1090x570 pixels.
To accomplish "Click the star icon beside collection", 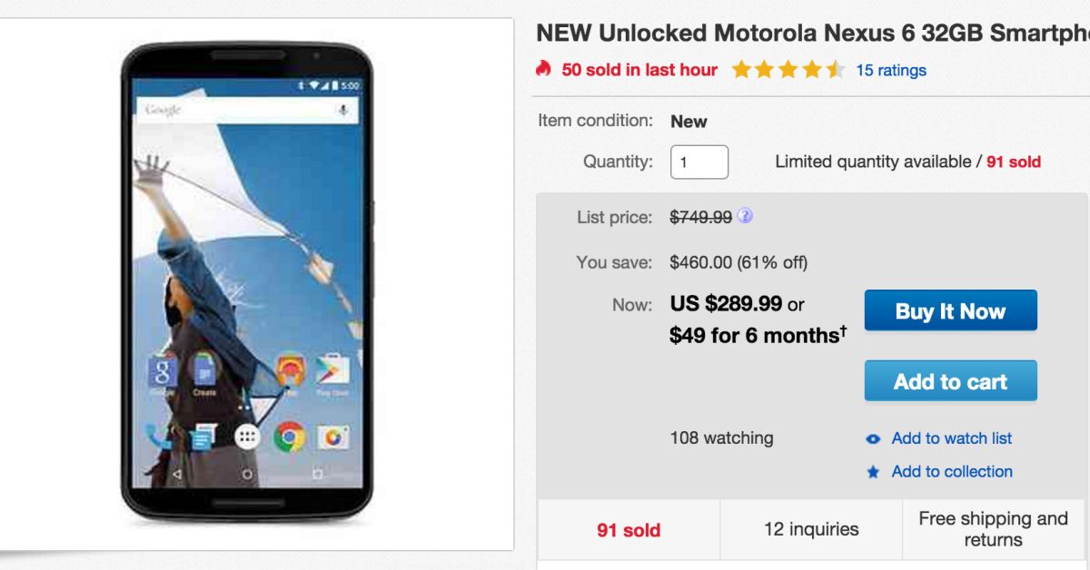I will click(873, 472).
